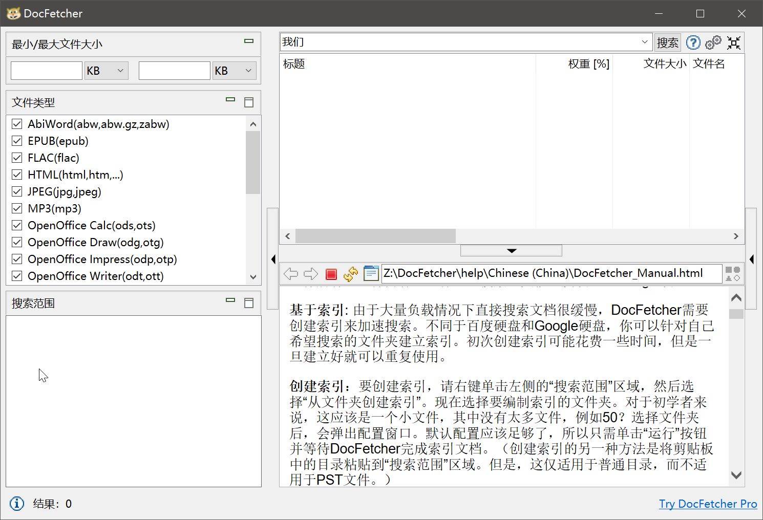Uncheck the EPUB(epub) file type
This screenshot has width=763, height=520.
[16, 140]
